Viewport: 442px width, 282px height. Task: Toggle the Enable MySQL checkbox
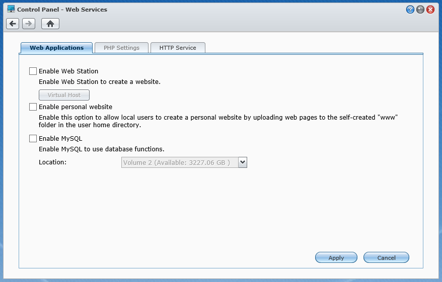[x=33, y=138]
